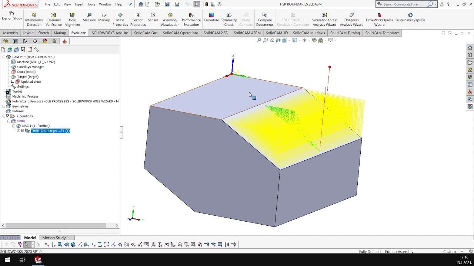474x266 pixels.
Task: Select the Measure tool
Action: 89,17
